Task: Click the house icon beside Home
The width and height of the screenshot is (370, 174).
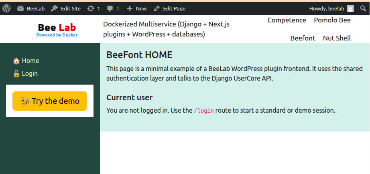Action: tap(16, 61)
